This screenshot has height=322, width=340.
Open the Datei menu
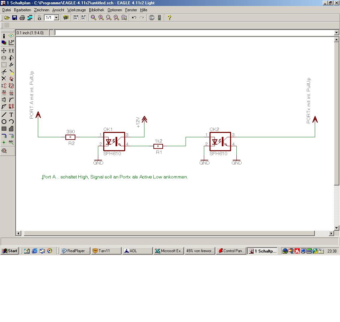pos(7,10)
